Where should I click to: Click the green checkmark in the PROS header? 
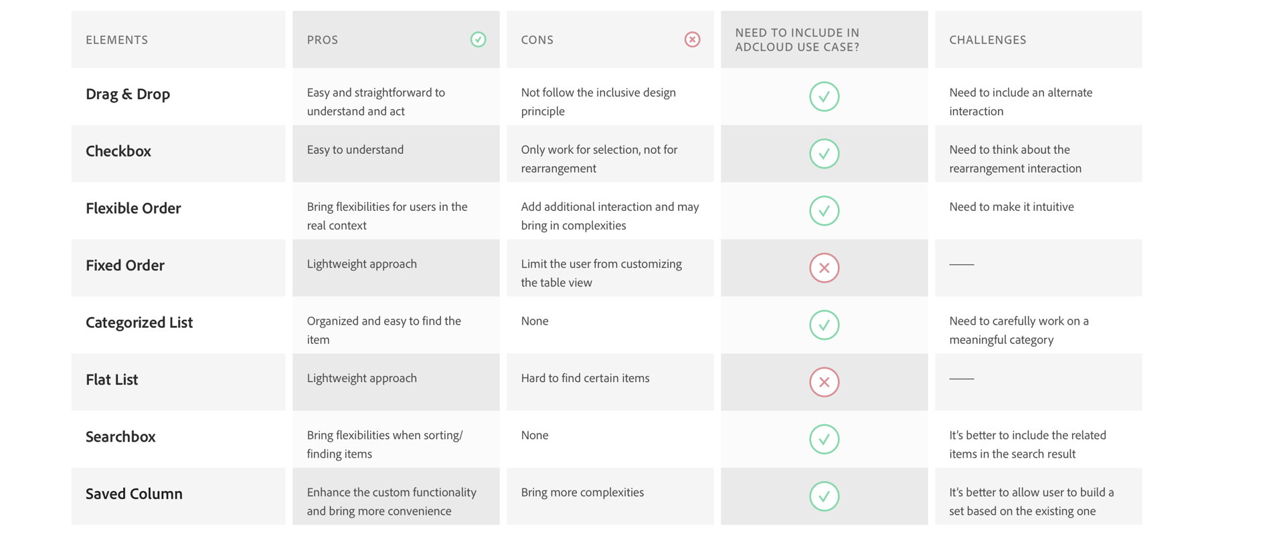pyautogui.click(x=478, y=39)
